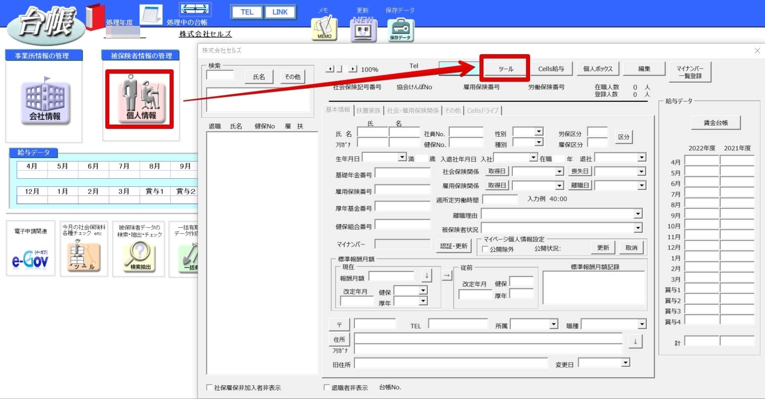Toggle the 公開除外 checkbox
Screen dimensions: 765x399
point(486,249)
